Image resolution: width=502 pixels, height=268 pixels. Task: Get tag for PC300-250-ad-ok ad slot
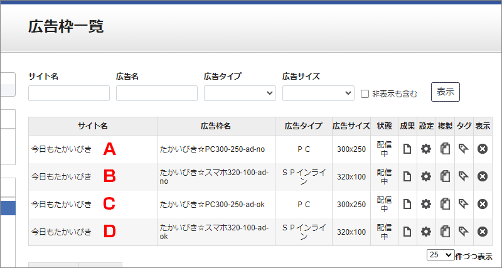463,204
